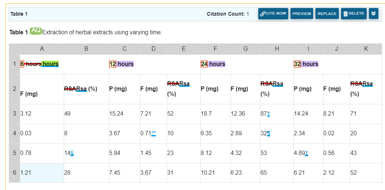
Task: Click the table caption text about herbal extracts
Action: (102, 32)
